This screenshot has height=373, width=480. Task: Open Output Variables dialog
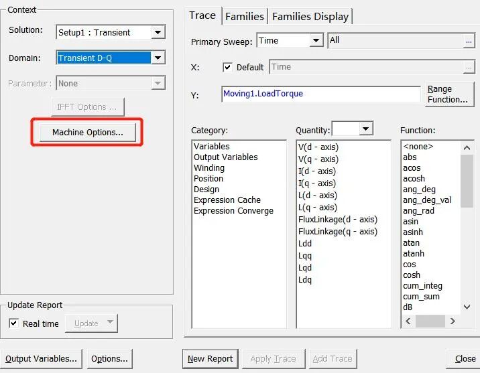(x=41, y=359)
